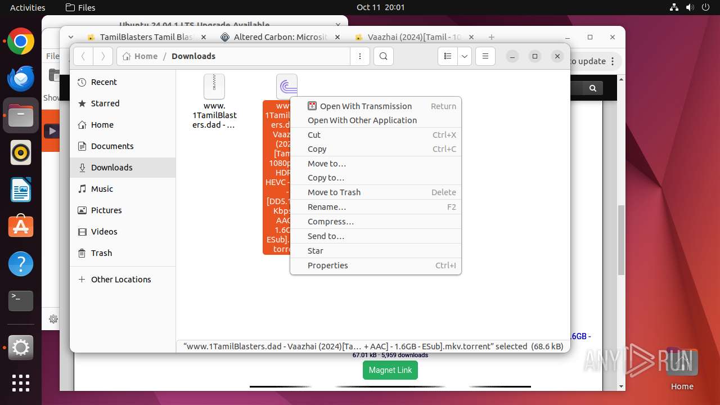Open the Home desktop folder icon

pyautogui.click(x=682, y=369)
